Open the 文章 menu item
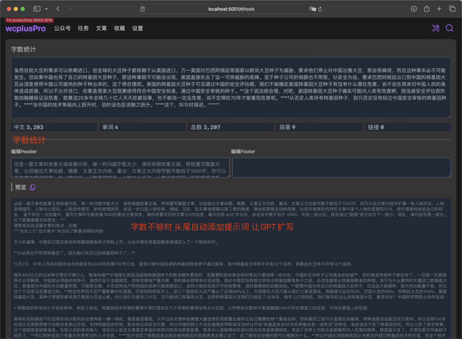 coord(101,28)
